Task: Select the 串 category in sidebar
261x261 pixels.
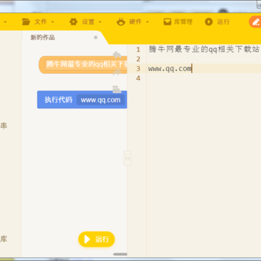Action: click(4, 125)
